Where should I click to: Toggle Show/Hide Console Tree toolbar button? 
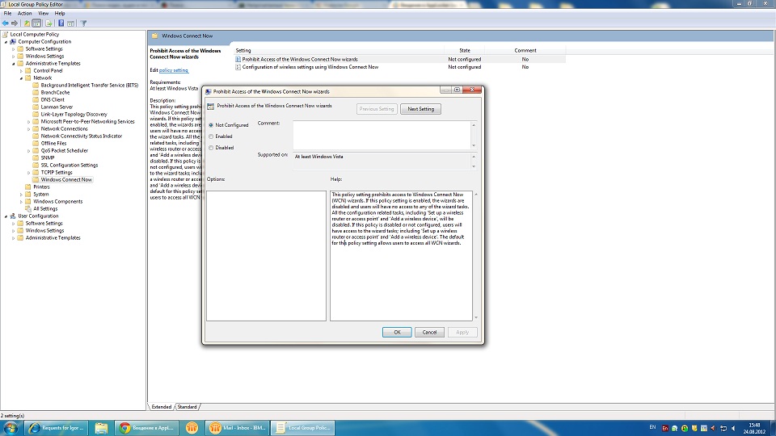point(36,23)
